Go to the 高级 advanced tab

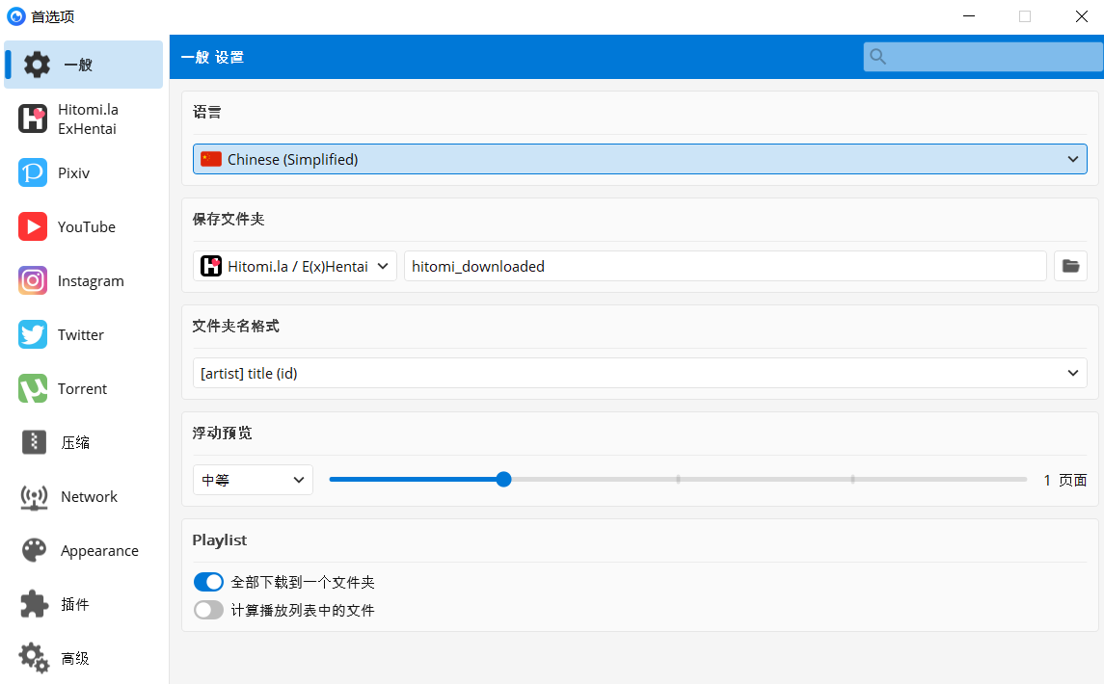tap(83, 658)
